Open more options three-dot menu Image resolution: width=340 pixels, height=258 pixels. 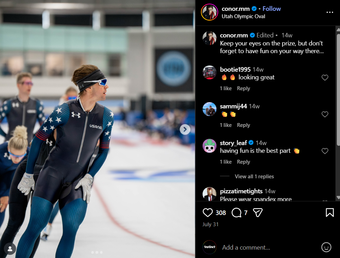(330, 12)
